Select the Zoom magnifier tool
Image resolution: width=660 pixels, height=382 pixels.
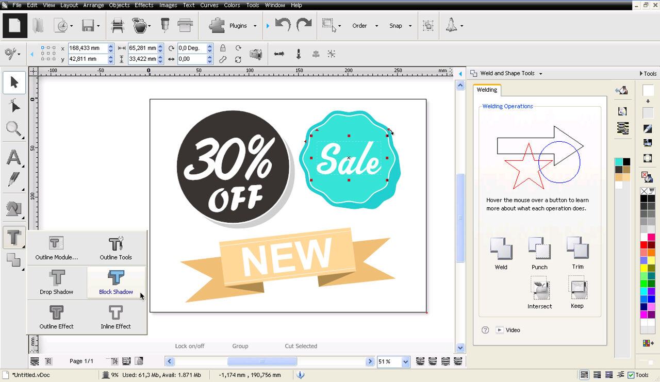14,129
